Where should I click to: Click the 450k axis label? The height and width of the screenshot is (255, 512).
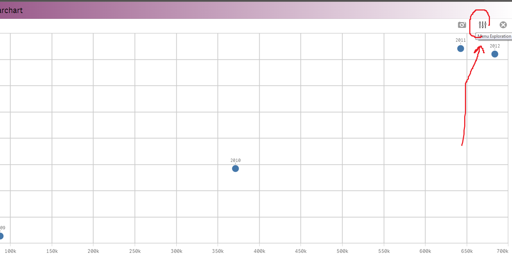[x=301, y=251]
